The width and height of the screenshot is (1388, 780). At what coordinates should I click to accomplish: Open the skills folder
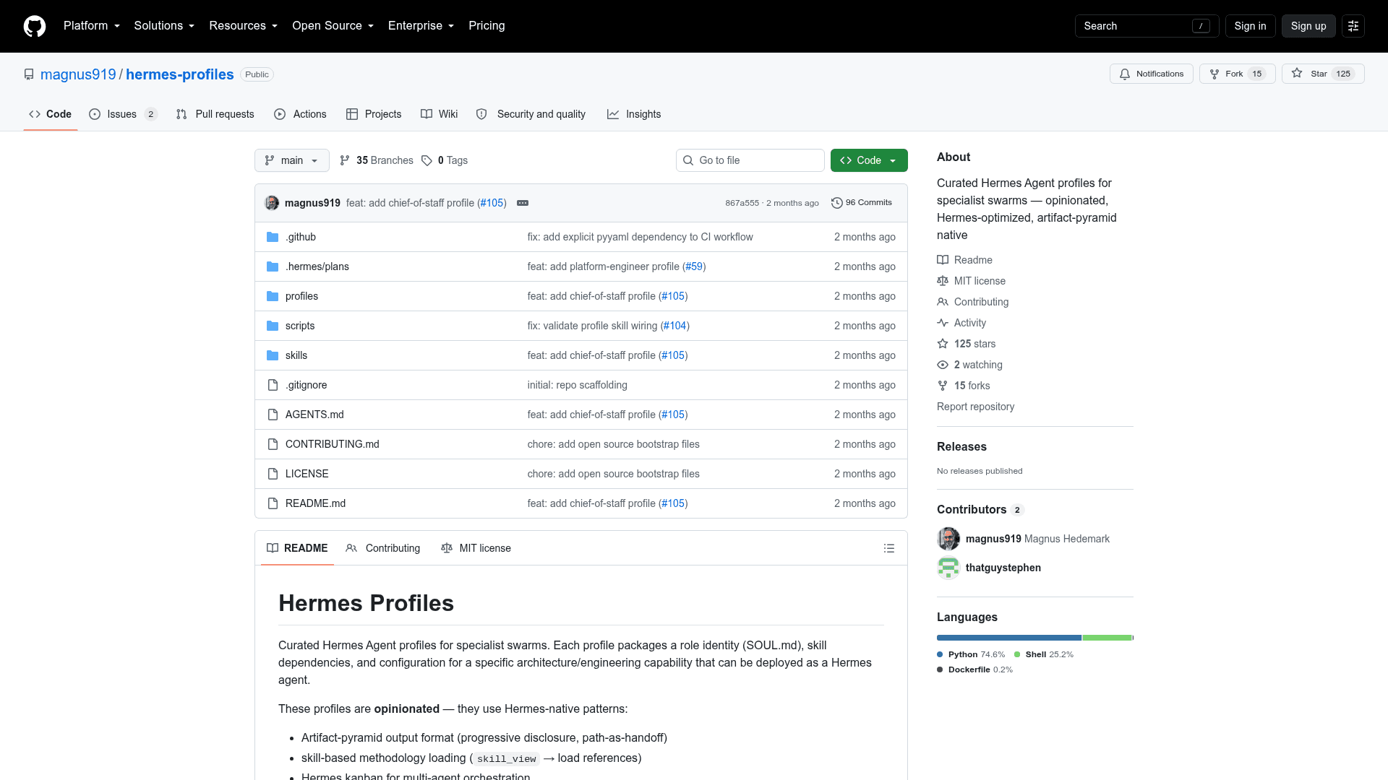click(x=296, y=355)
